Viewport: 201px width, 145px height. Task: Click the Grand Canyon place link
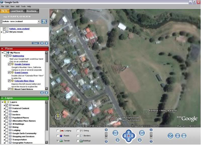21,72
